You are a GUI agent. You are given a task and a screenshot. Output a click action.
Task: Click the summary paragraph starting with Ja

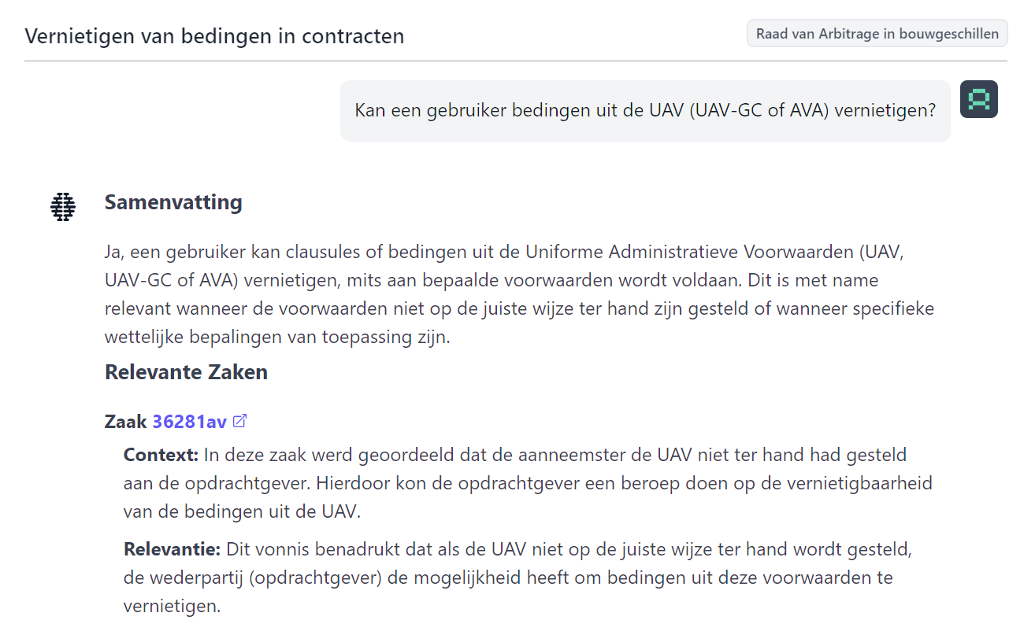518,295
